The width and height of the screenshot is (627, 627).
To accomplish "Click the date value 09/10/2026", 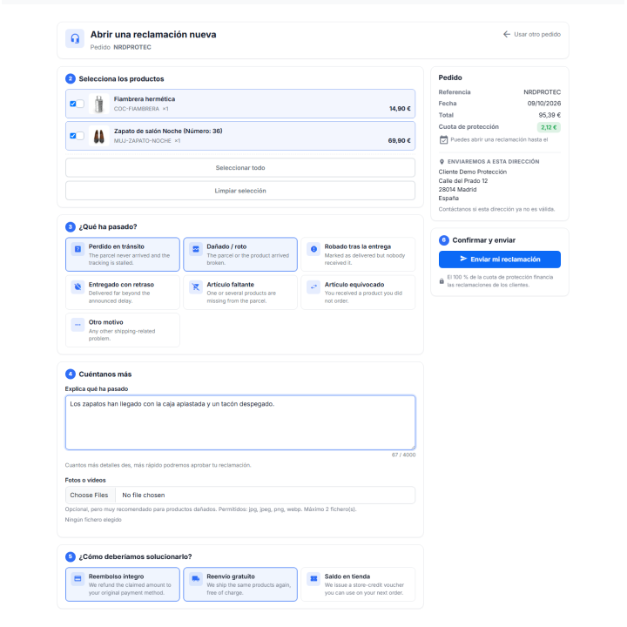I will (x=543, y=104).
